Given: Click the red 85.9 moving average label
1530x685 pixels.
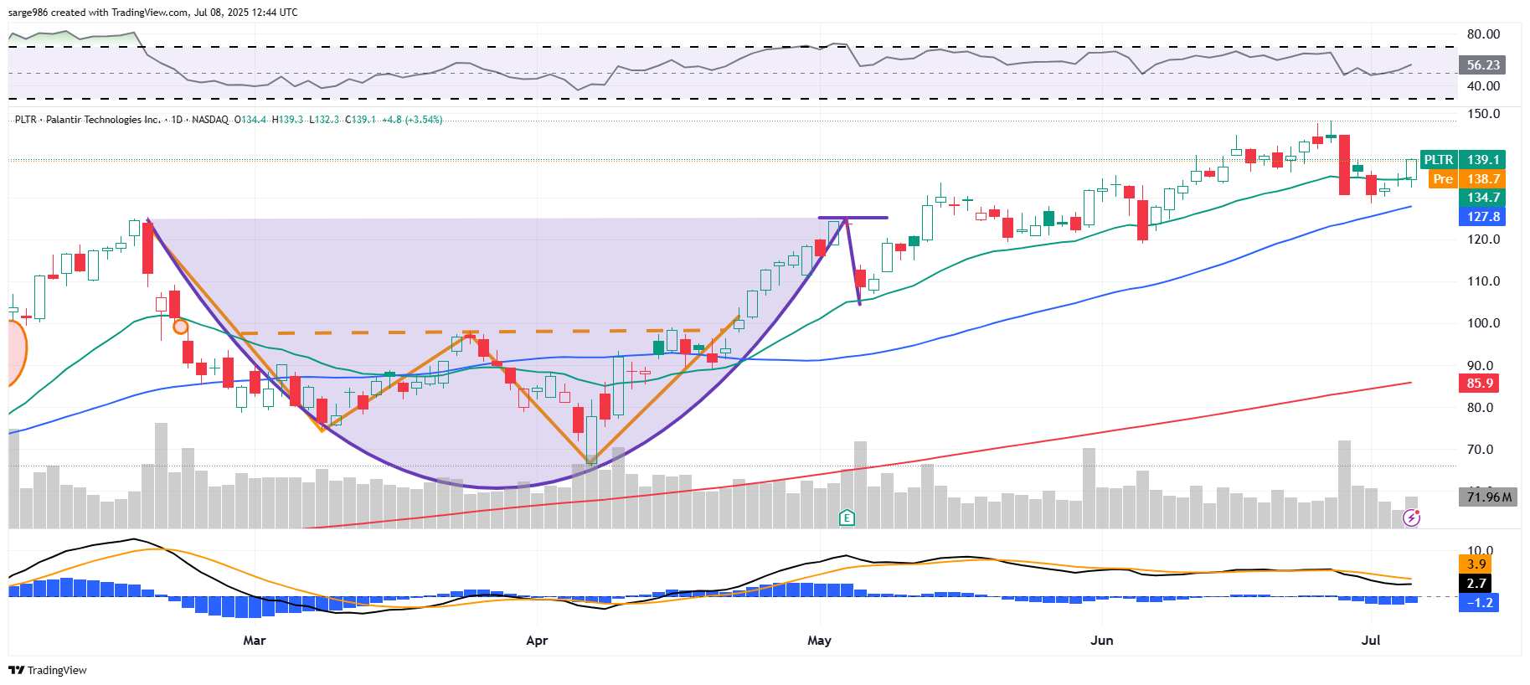Looking at the screenshot, I should tap(1479, 383).
